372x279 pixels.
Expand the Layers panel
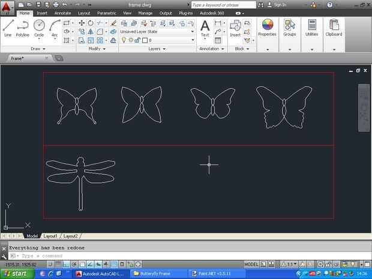(x=157, y=49)
